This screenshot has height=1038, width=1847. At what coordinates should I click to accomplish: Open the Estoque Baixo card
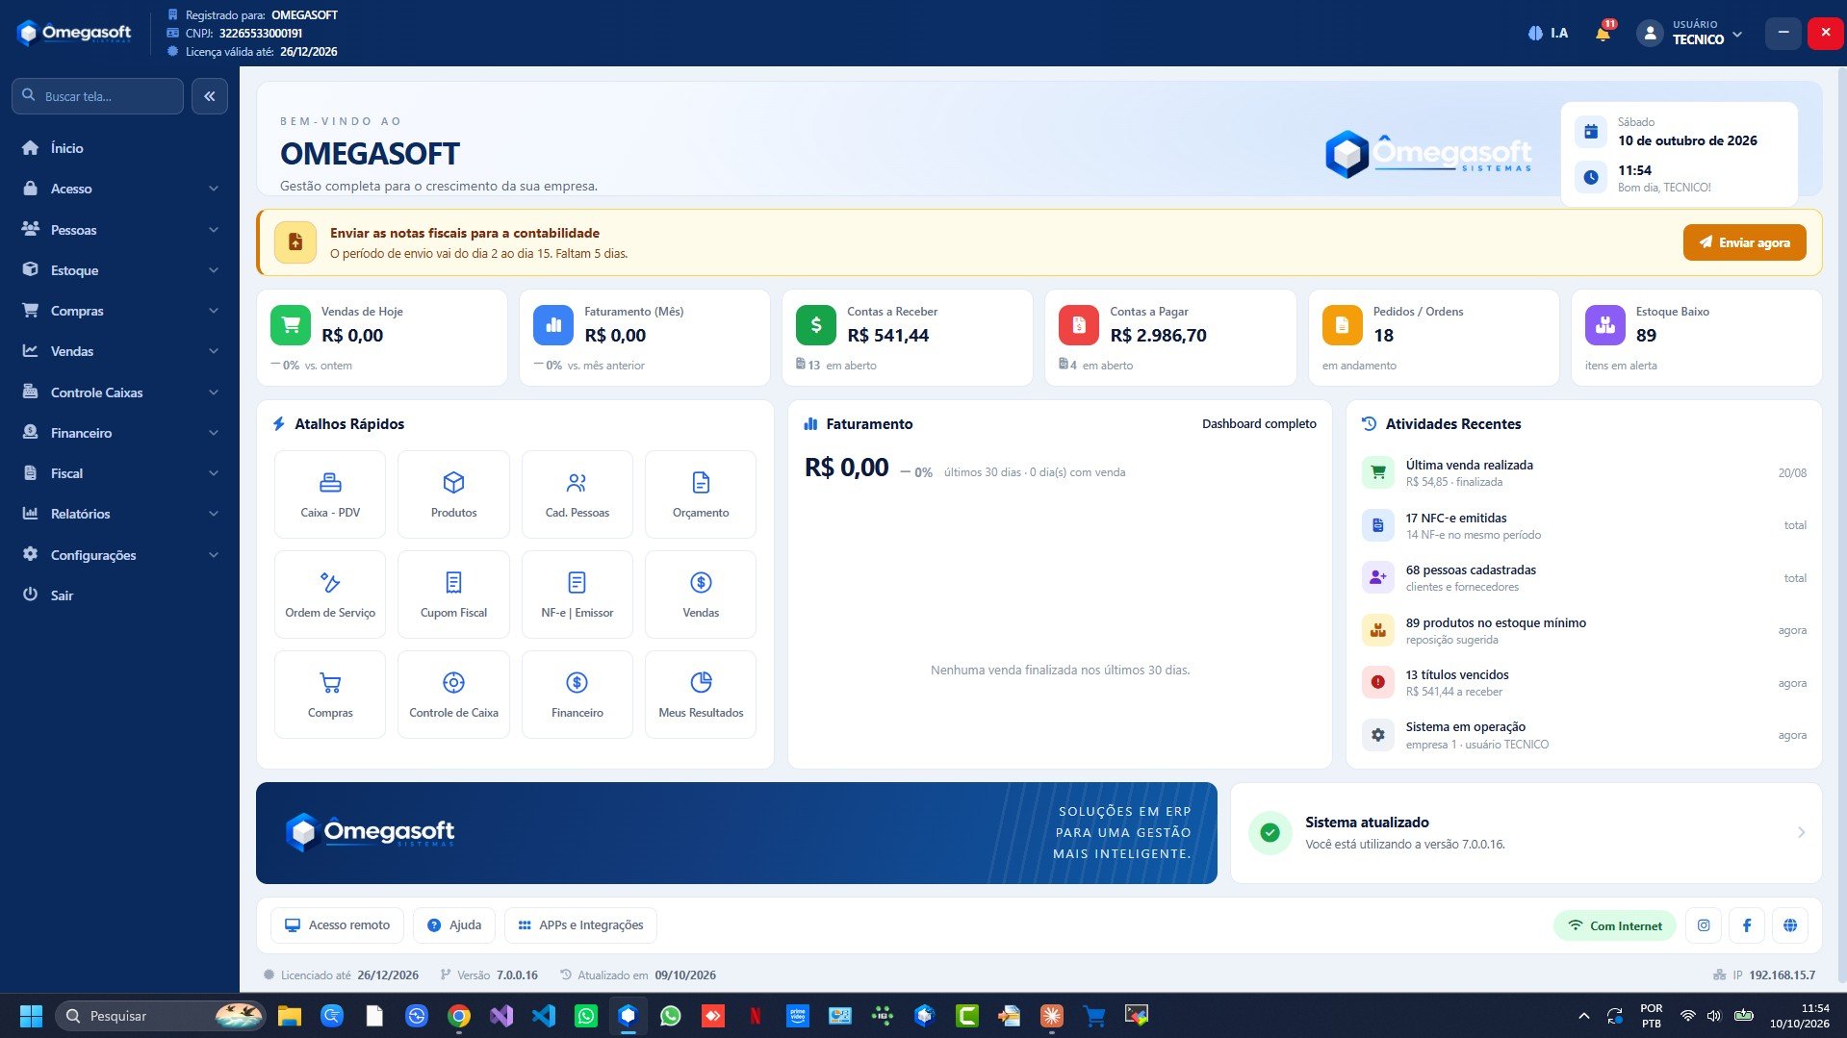coord(1696,338)
